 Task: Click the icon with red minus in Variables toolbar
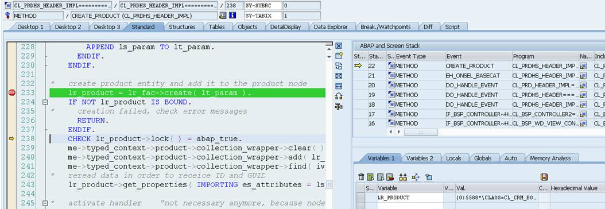[390, 177]
